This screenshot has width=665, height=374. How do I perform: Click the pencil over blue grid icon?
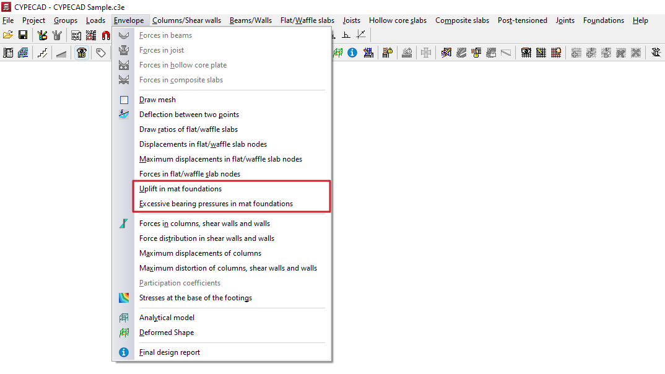[368, 53]
